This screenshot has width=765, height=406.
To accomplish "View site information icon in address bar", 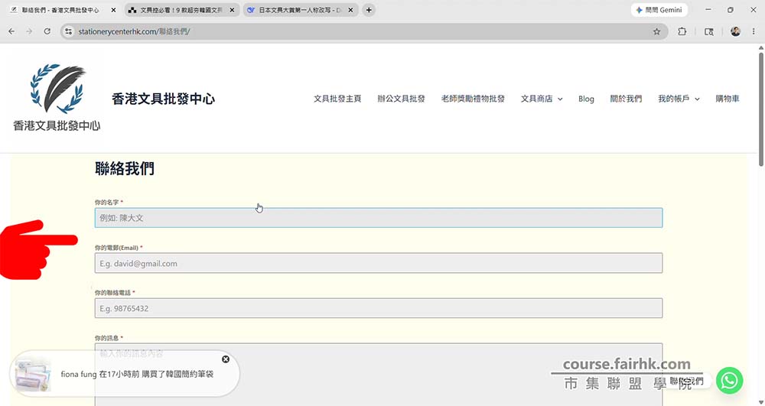I will tap(69, 31).
